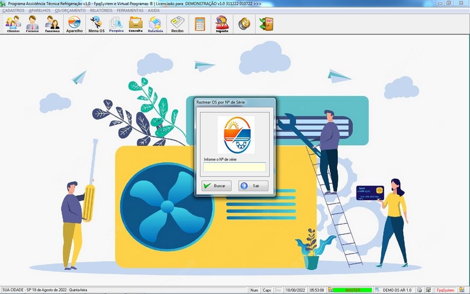Image resolution: width=470 pixels, height=294 pixels.
Task: Click the Fornece suppliers icon
Action: pos(32,24)
